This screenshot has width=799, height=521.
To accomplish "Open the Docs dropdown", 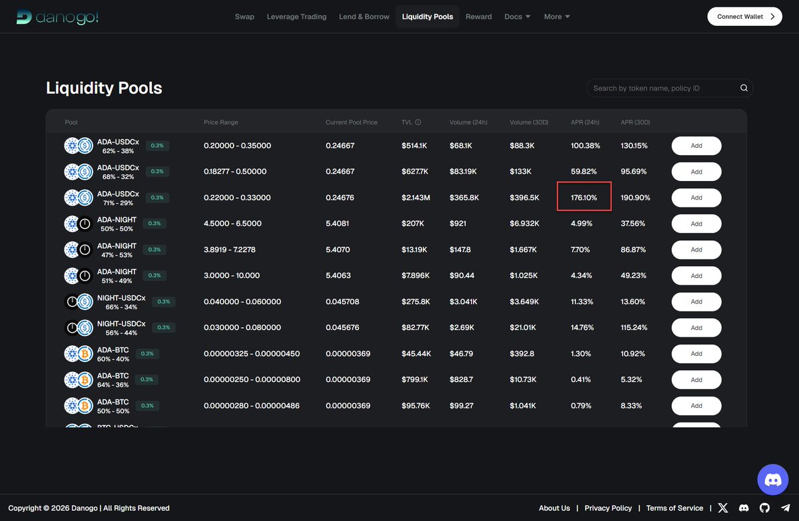I will click(x=517, y=16).
